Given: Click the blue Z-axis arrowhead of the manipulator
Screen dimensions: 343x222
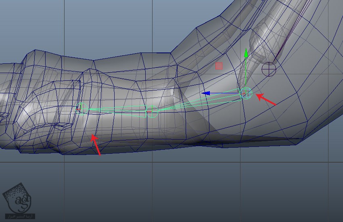Looking at the screenshot, I should pyautogui.click(x=206, y=93).
